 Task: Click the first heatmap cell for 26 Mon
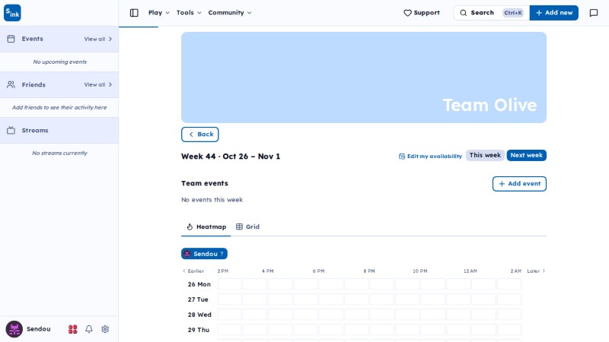tap(230, 284)
